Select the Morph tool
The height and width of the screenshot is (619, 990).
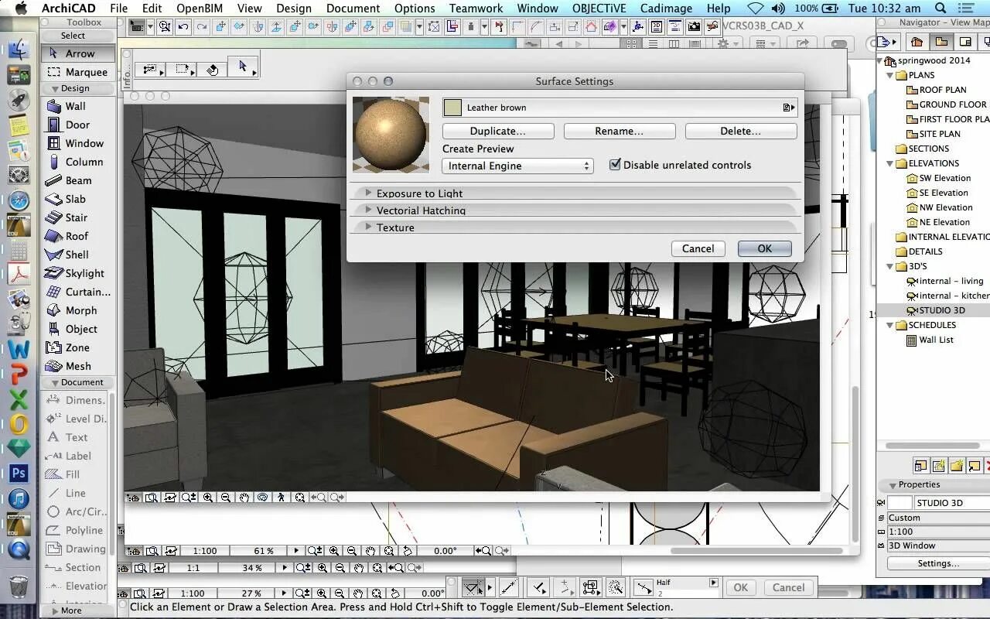click(78, 310)
